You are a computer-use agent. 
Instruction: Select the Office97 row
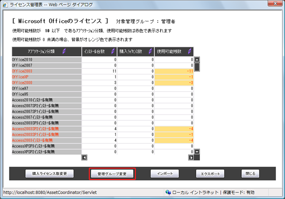coord(103,88)
